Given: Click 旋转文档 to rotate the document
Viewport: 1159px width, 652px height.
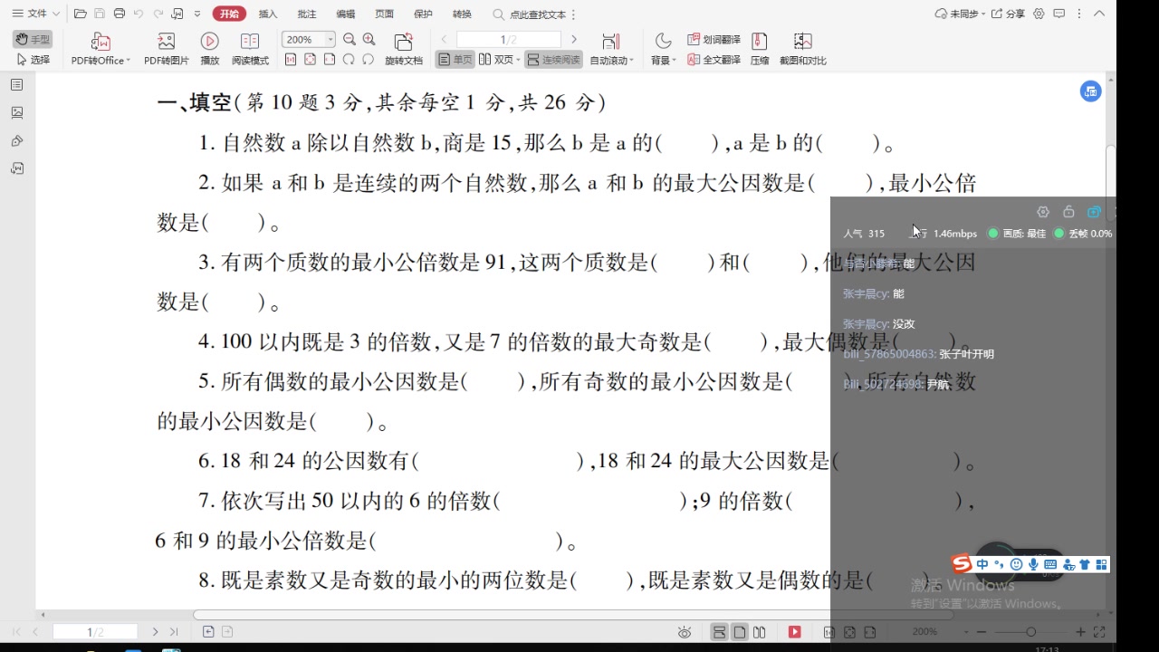Looking at the screenshot, I should coord(403,47).
